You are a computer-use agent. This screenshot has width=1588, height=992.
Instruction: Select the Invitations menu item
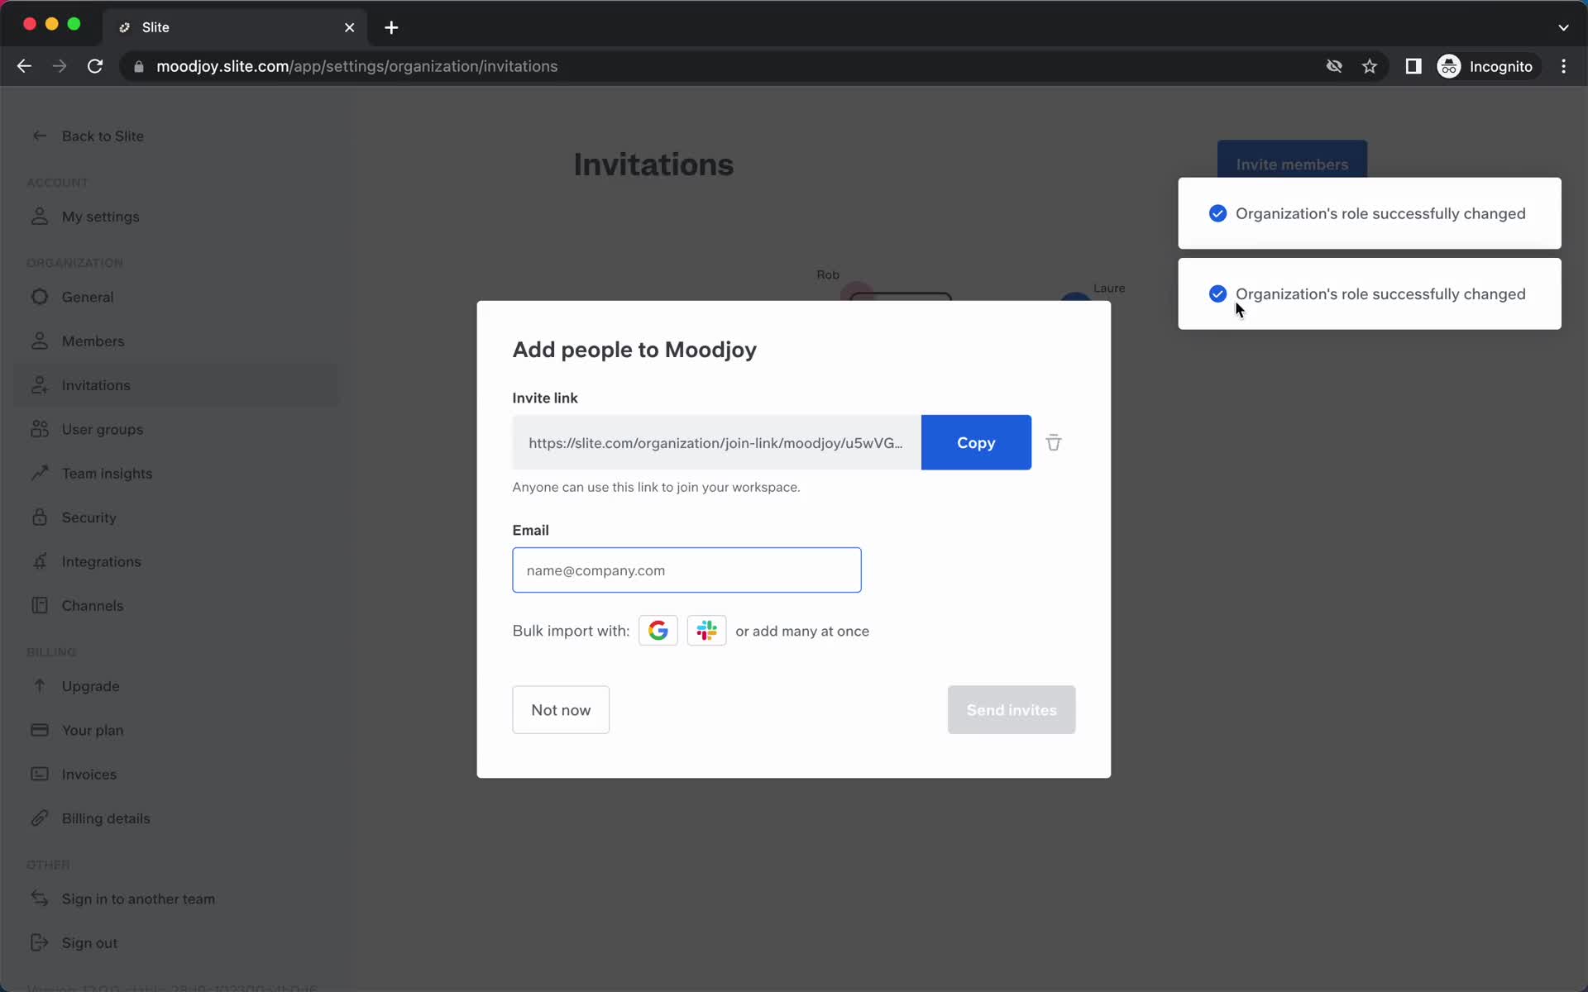96,385
